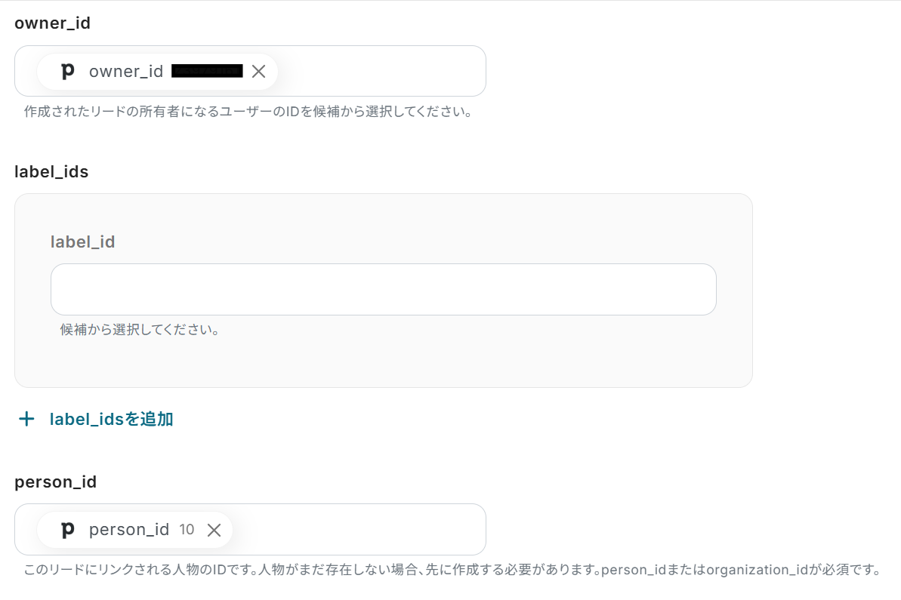
Task: Click the plus icon next to label_idsを追加
Action: click(x=27, y=419)
